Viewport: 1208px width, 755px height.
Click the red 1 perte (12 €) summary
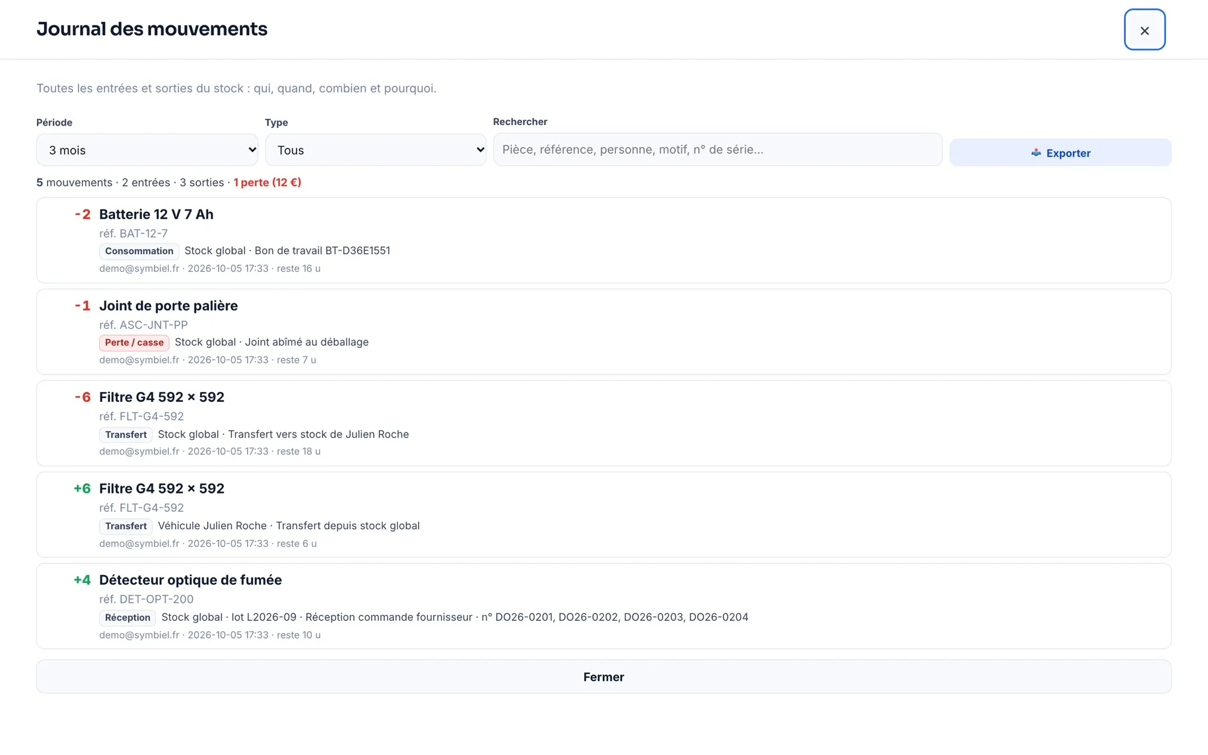(267, 182)
